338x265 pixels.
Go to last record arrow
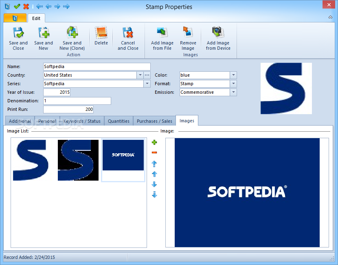tap(66, 7)
